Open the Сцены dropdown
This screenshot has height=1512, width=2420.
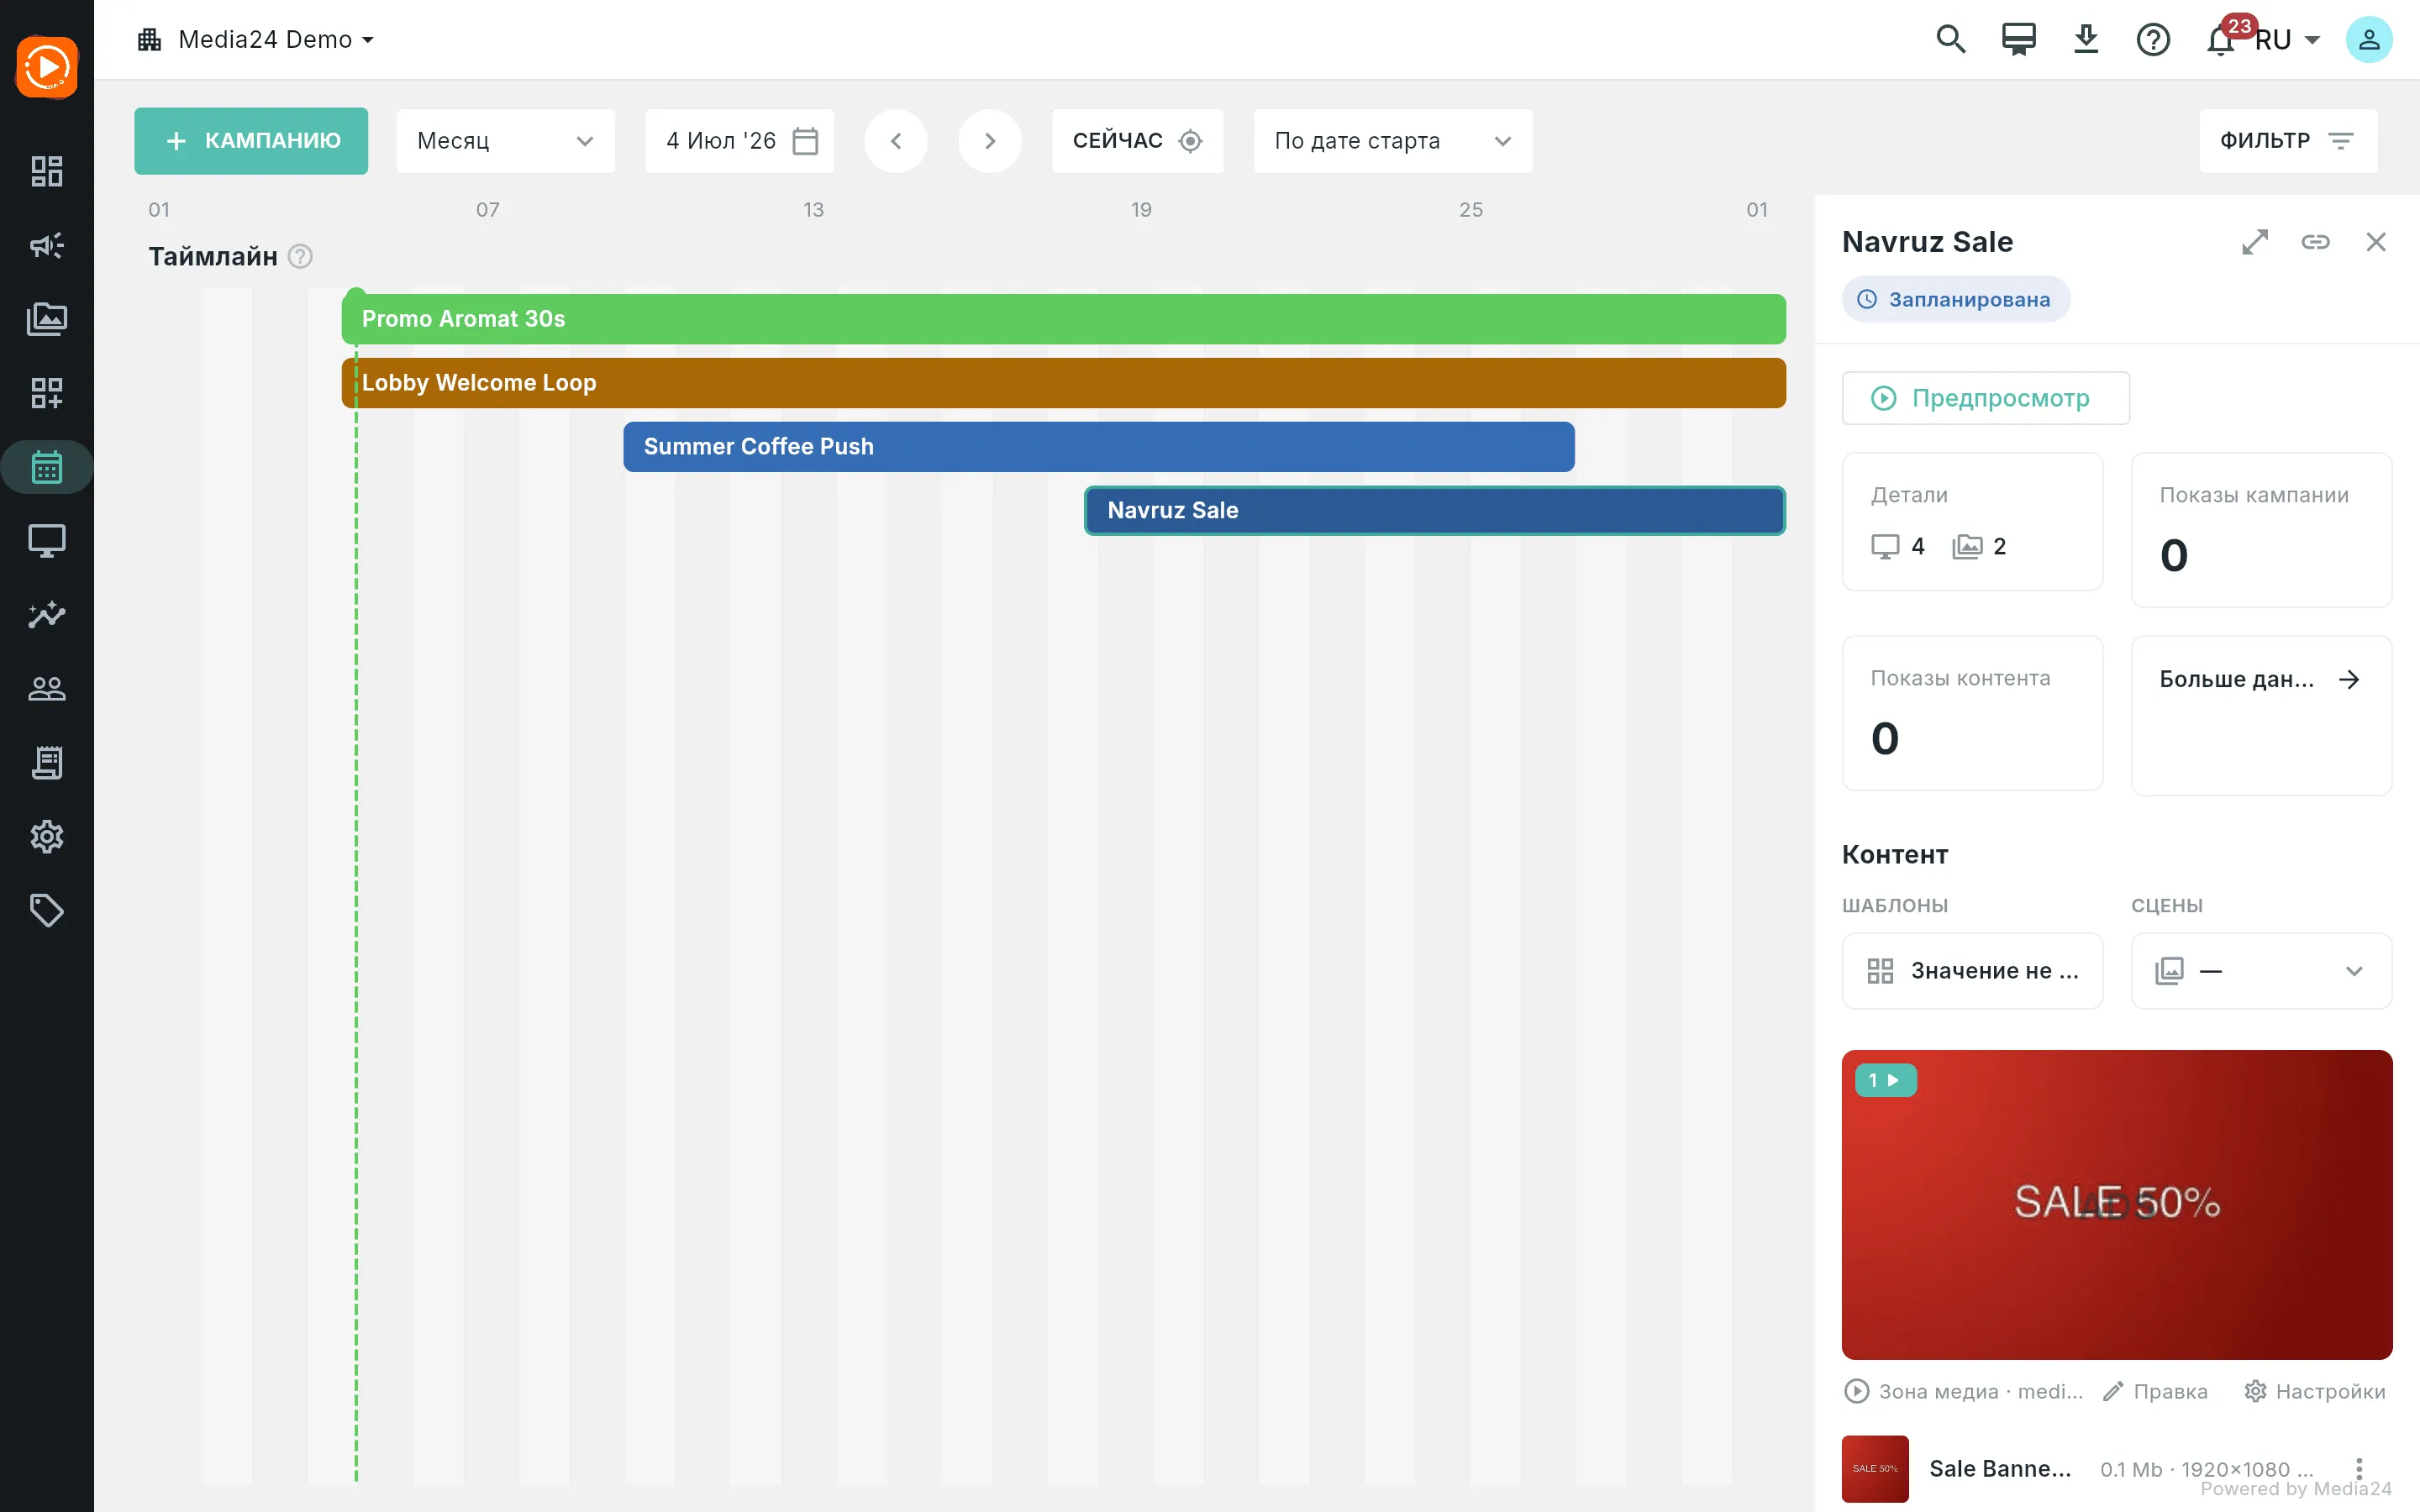2261,971
